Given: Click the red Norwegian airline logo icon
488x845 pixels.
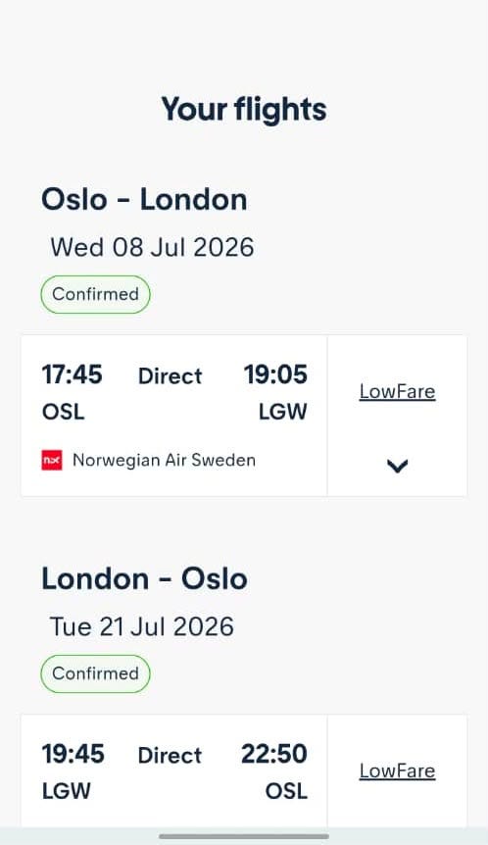Looking at the screenshot, I should (52, 460).
